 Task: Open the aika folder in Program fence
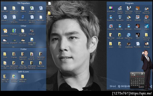120,45
